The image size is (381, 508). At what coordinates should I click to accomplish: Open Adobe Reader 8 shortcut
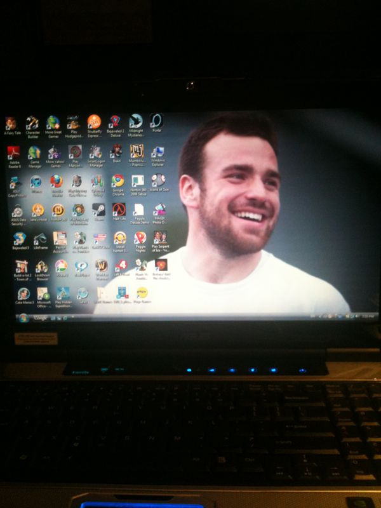13,153
